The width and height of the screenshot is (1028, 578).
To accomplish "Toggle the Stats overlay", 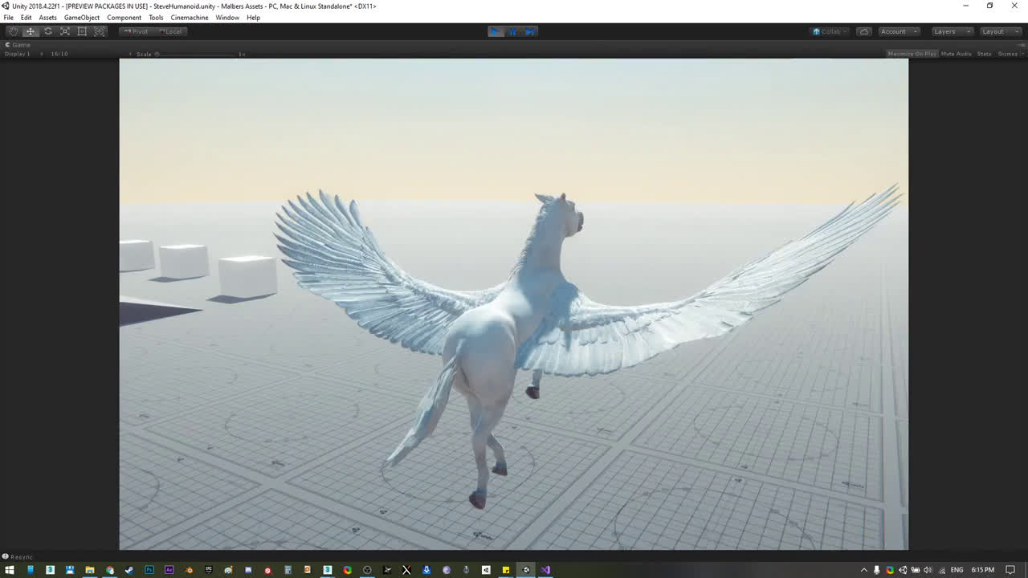I will tap(984, 54).
